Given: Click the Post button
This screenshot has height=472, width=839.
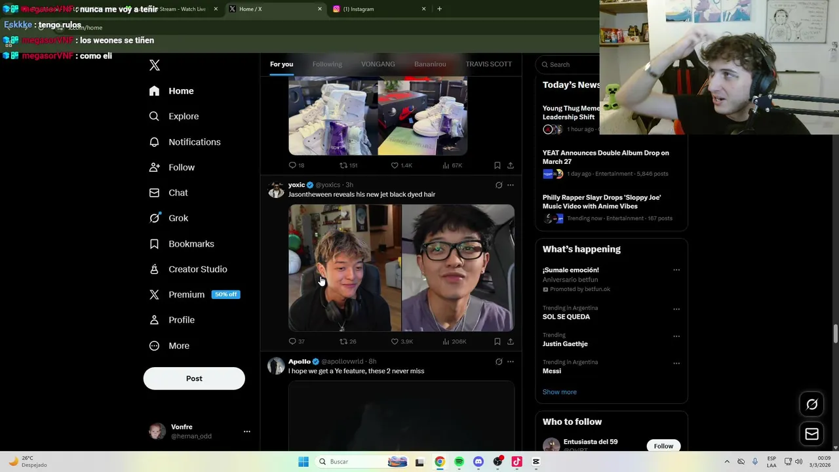Looking at the screenshot, I should click(194, 378).
